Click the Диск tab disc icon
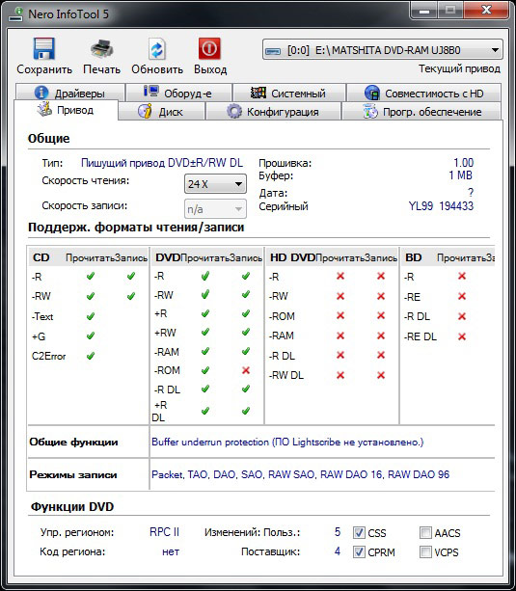The height and width of the screenshot is (591, 516). click(145, 111)
